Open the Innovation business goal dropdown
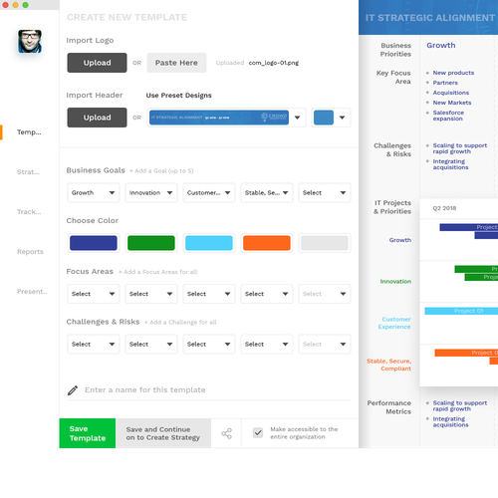 click(151, 192)
